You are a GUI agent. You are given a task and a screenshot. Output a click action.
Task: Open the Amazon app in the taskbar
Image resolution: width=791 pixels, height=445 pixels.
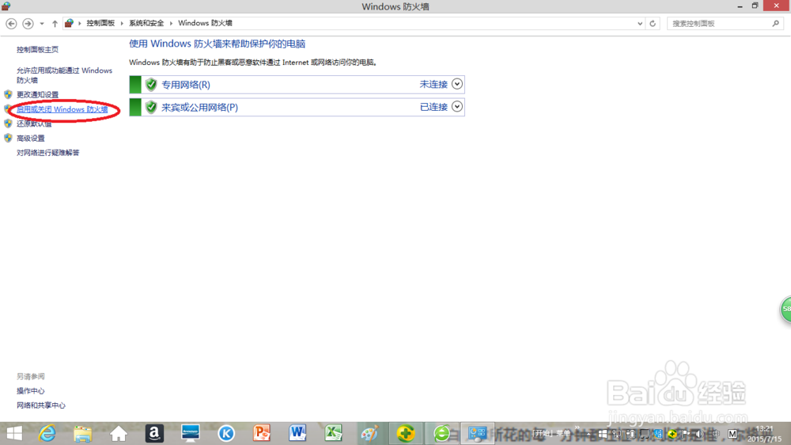[x=154, y=433]
